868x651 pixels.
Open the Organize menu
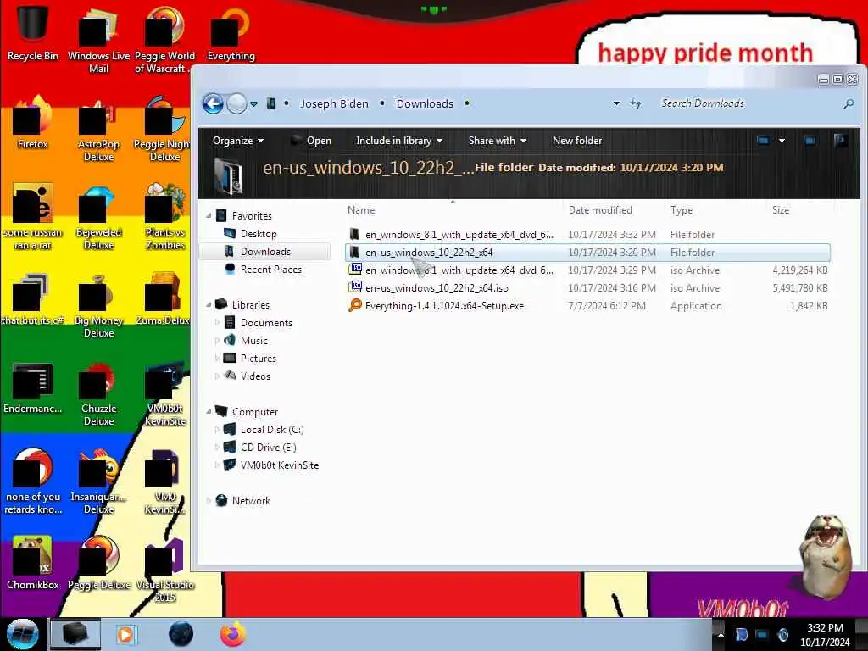tap(237, 141)
